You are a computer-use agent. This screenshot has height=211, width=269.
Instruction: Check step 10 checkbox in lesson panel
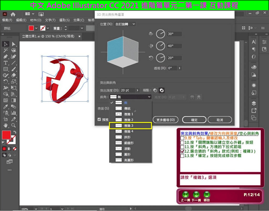(182, 143)
